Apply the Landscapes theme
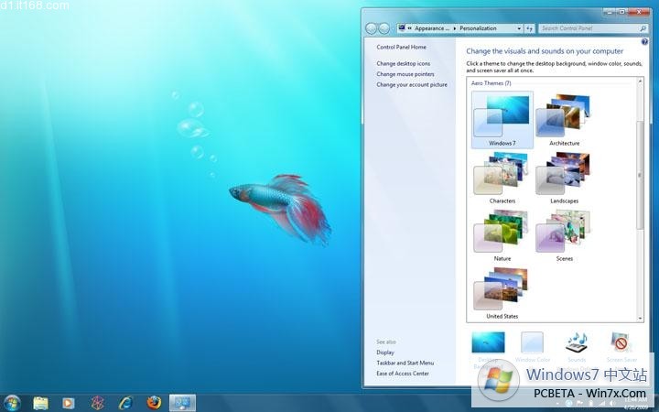The width and height of the screenshot is (659, 412). 564,178
